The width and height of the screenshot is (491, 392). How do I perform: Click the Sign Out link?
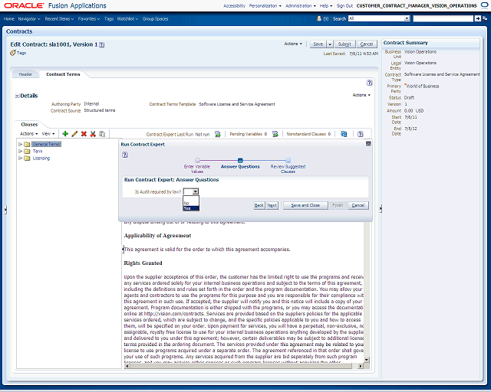point(344,6)
